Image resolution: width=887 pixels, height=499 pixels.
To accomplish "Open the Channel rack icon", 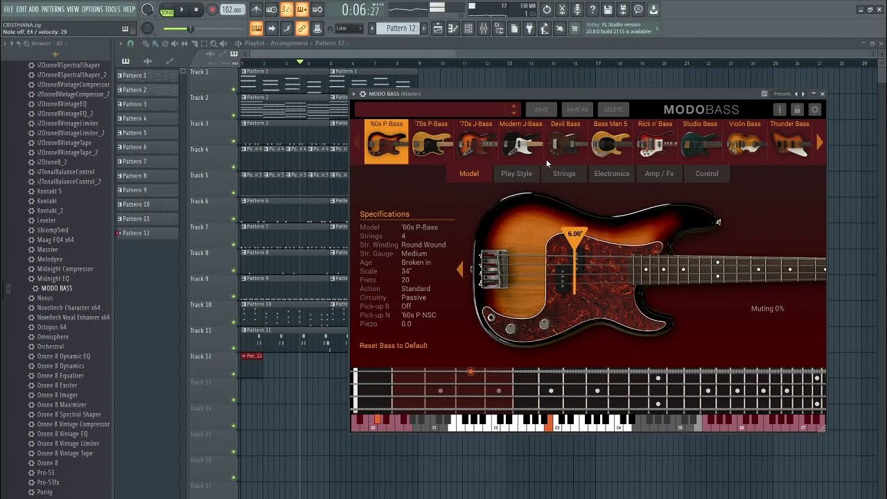I will (x=468, y=28).
